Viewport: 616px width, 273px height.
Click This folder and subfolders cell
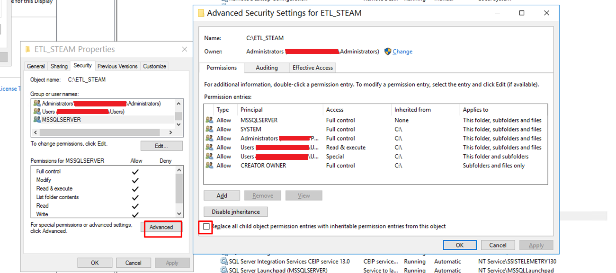(496, 156)
